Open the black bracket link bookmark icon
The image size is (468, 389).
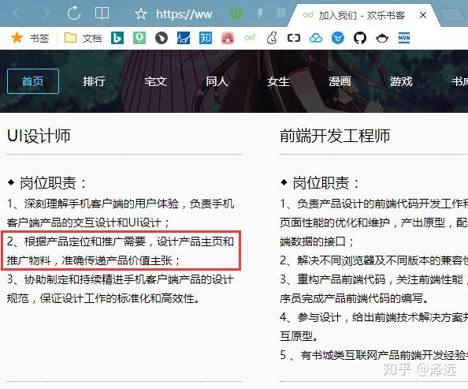tap(294, 38)
